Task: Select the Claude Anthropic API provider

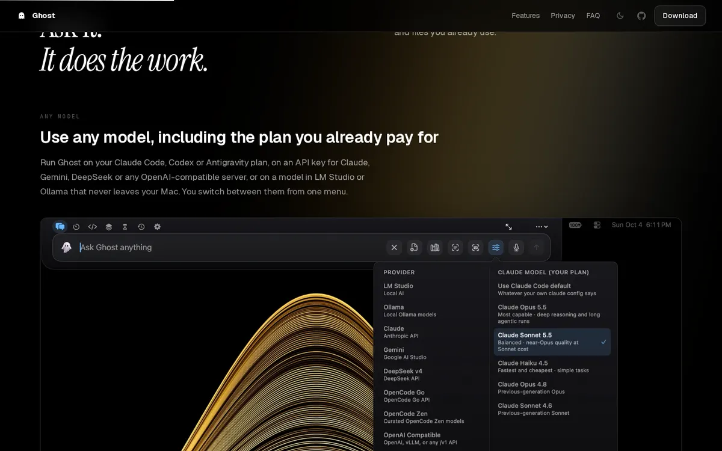Action: pos(431,332)
